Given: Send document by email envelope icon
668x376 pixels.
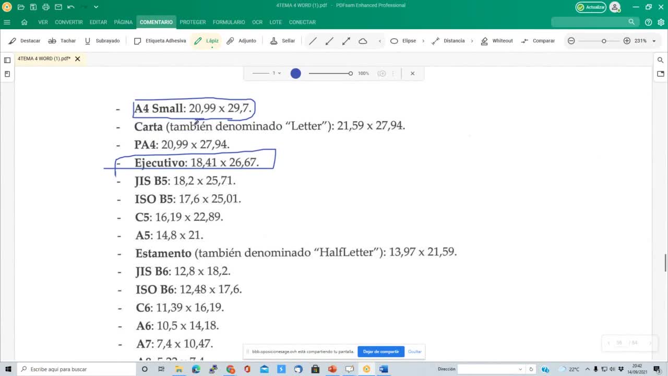Looking at the screenshot, I should 58,7.
